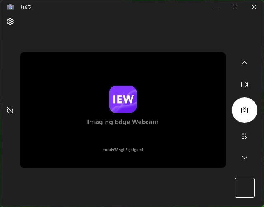This screenshot has height=207, width=264.
Task: Maximize the Camera window
Action: pyautogui.click(x=235, y=7)
